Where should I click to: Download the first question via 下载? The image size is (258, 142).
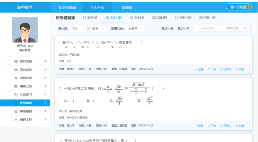(212, 69)
